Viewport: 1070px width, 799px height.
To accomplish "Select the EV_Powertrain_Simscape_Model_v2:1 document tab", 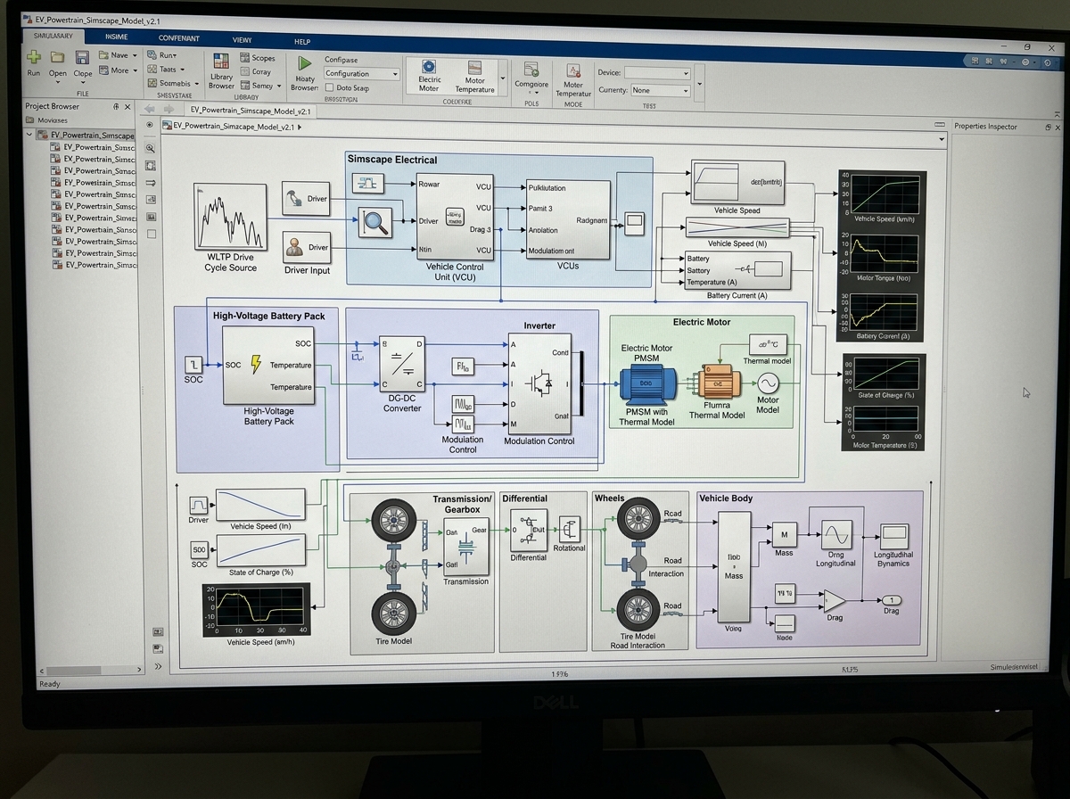I will click(250, 111).
